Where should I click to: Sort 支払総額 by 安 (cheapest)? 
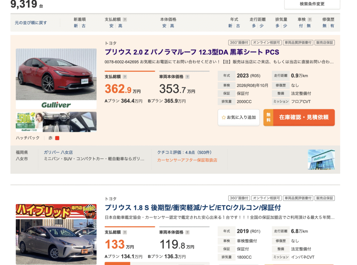tap(111, 26)
